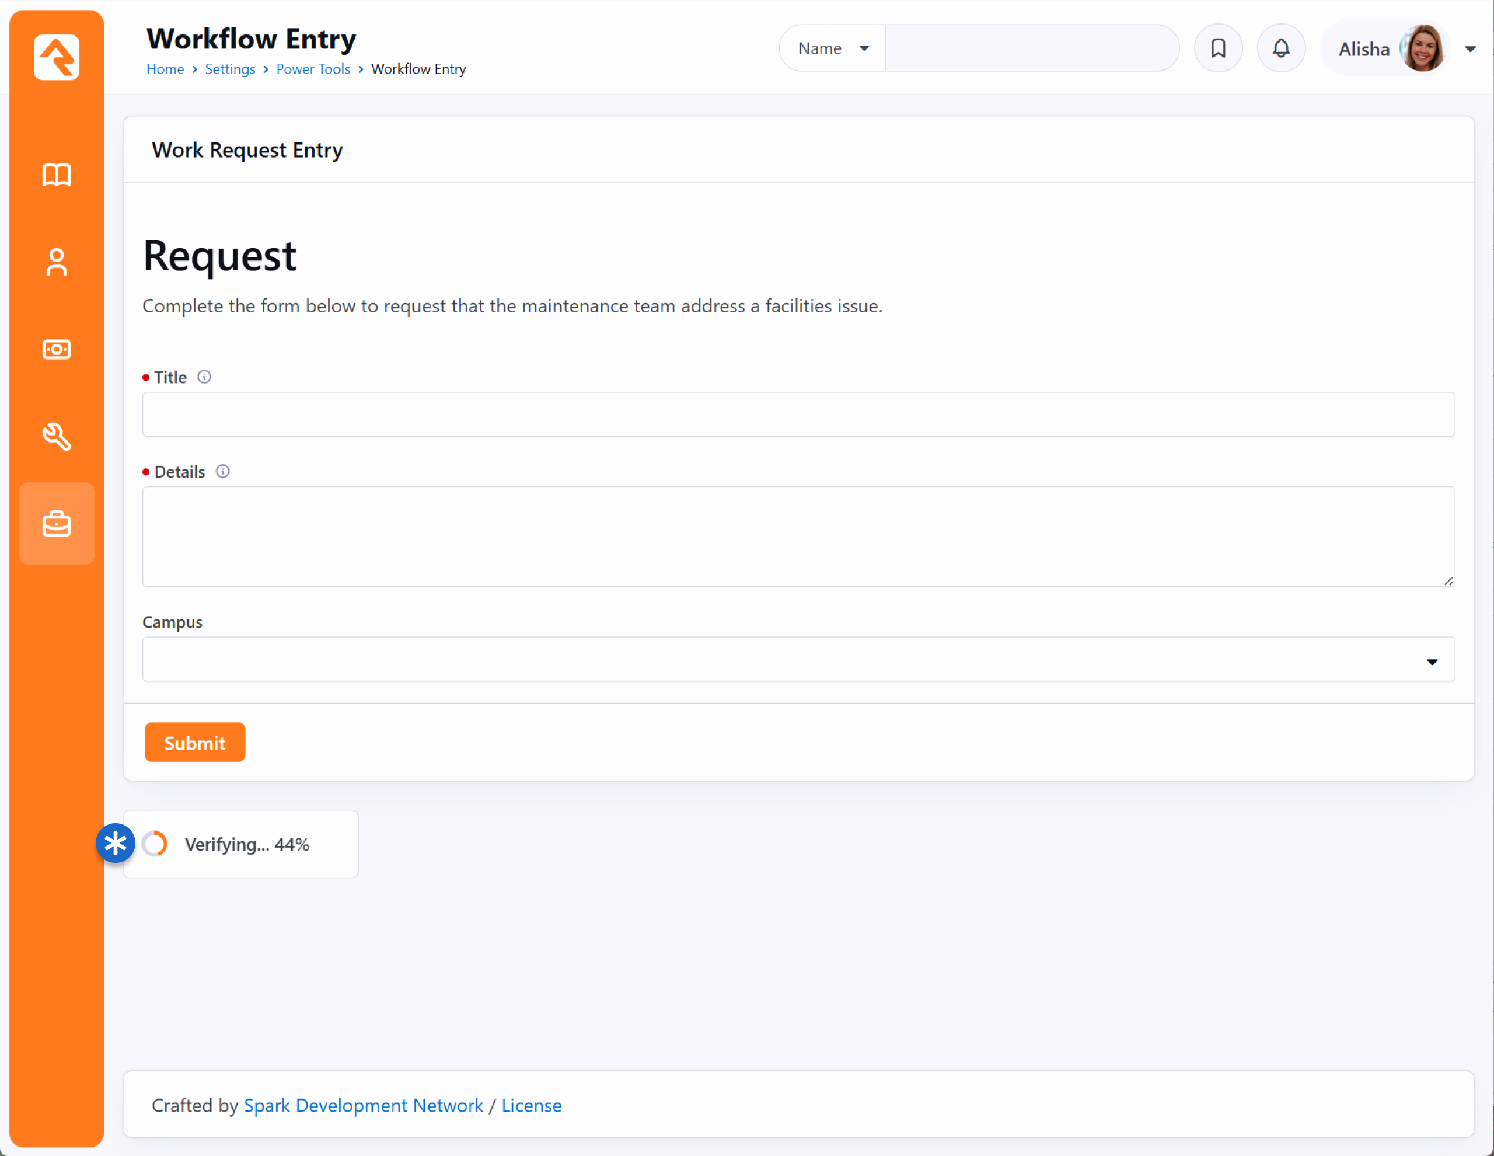Click the Rock logo icon in sidebar
This screenshot has height=1156, width=1494.
pyautogui.click(x=56, y=57)
